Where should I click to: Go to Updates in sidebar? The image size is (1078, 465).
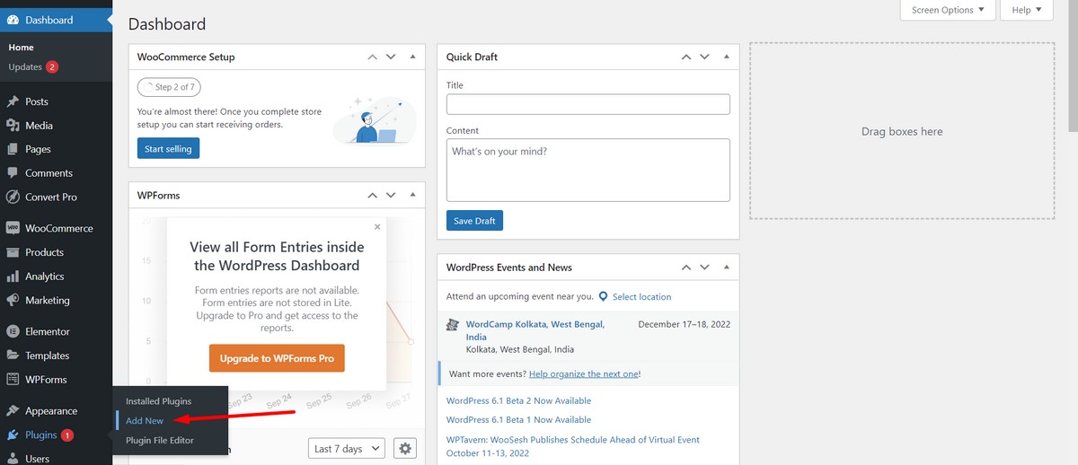coord(25,67)
